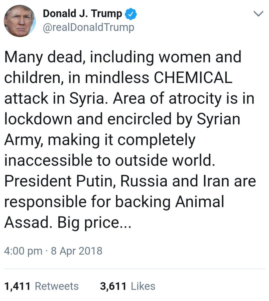Click the word "Assad" in the last line
This screenshot has width=269, height=301.
point(27,222)
